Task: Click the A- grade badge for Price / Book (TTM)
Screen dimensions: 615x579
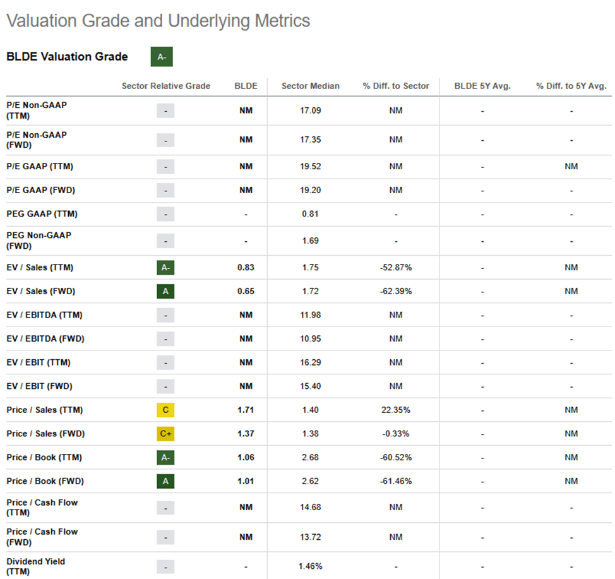Action: point(165,458)
